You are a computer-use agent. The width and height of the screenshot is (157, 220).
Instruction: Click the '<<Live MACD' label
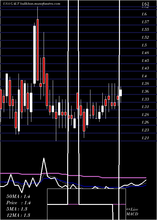pos(132,212)
